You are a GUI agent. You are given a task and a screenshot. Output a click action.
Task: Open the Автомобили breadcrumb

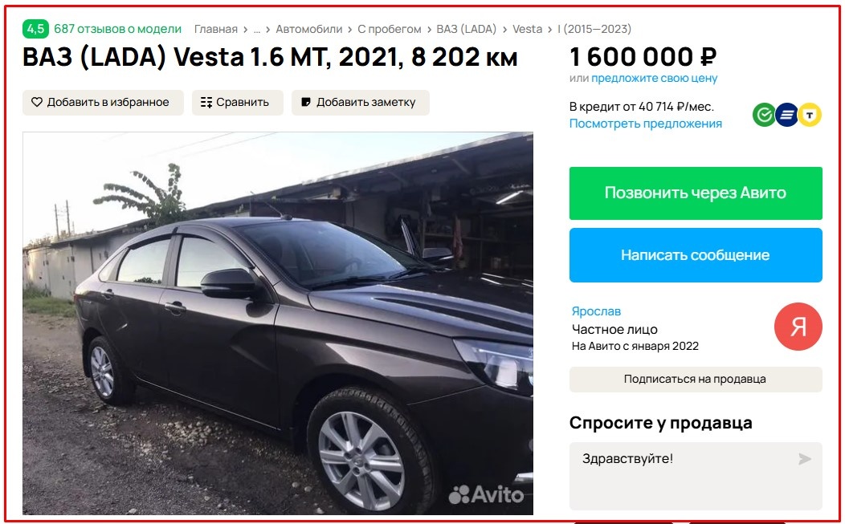click(308, 29)
